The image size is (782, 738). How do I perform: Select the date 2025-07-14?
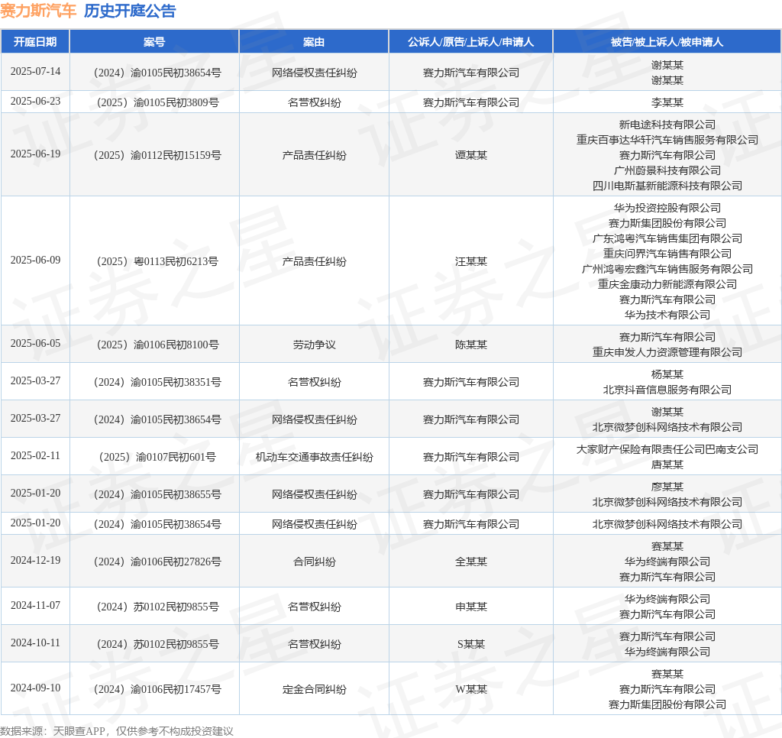35,71
